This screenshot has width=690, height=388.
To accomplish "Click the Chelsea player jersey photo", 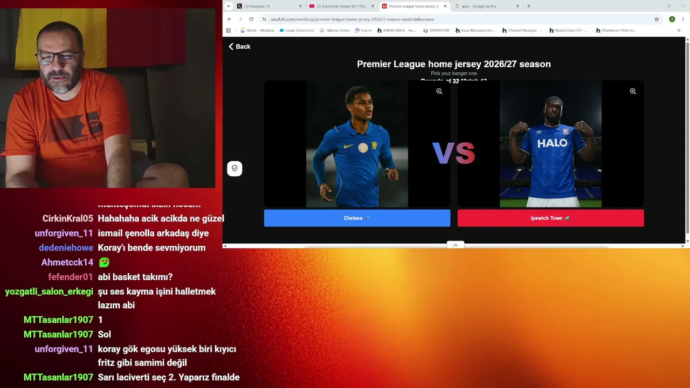I will pos(357,144).
